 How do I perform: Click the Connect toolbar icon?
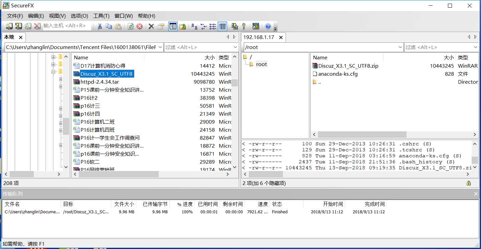click(x=9, y=26)
